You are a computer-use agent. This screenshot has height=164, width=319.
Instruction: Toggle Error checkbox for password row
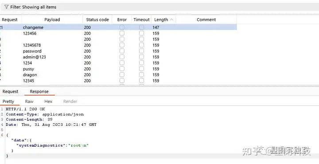pyautogui.click(x=122, y=51)
